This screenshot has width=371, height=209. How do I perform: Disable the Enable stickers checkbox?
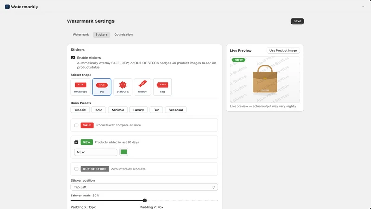pos(73,58)
